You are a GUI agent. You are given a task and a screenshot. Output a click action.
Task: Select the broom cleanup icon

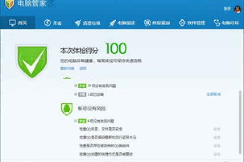pos(78,23)
